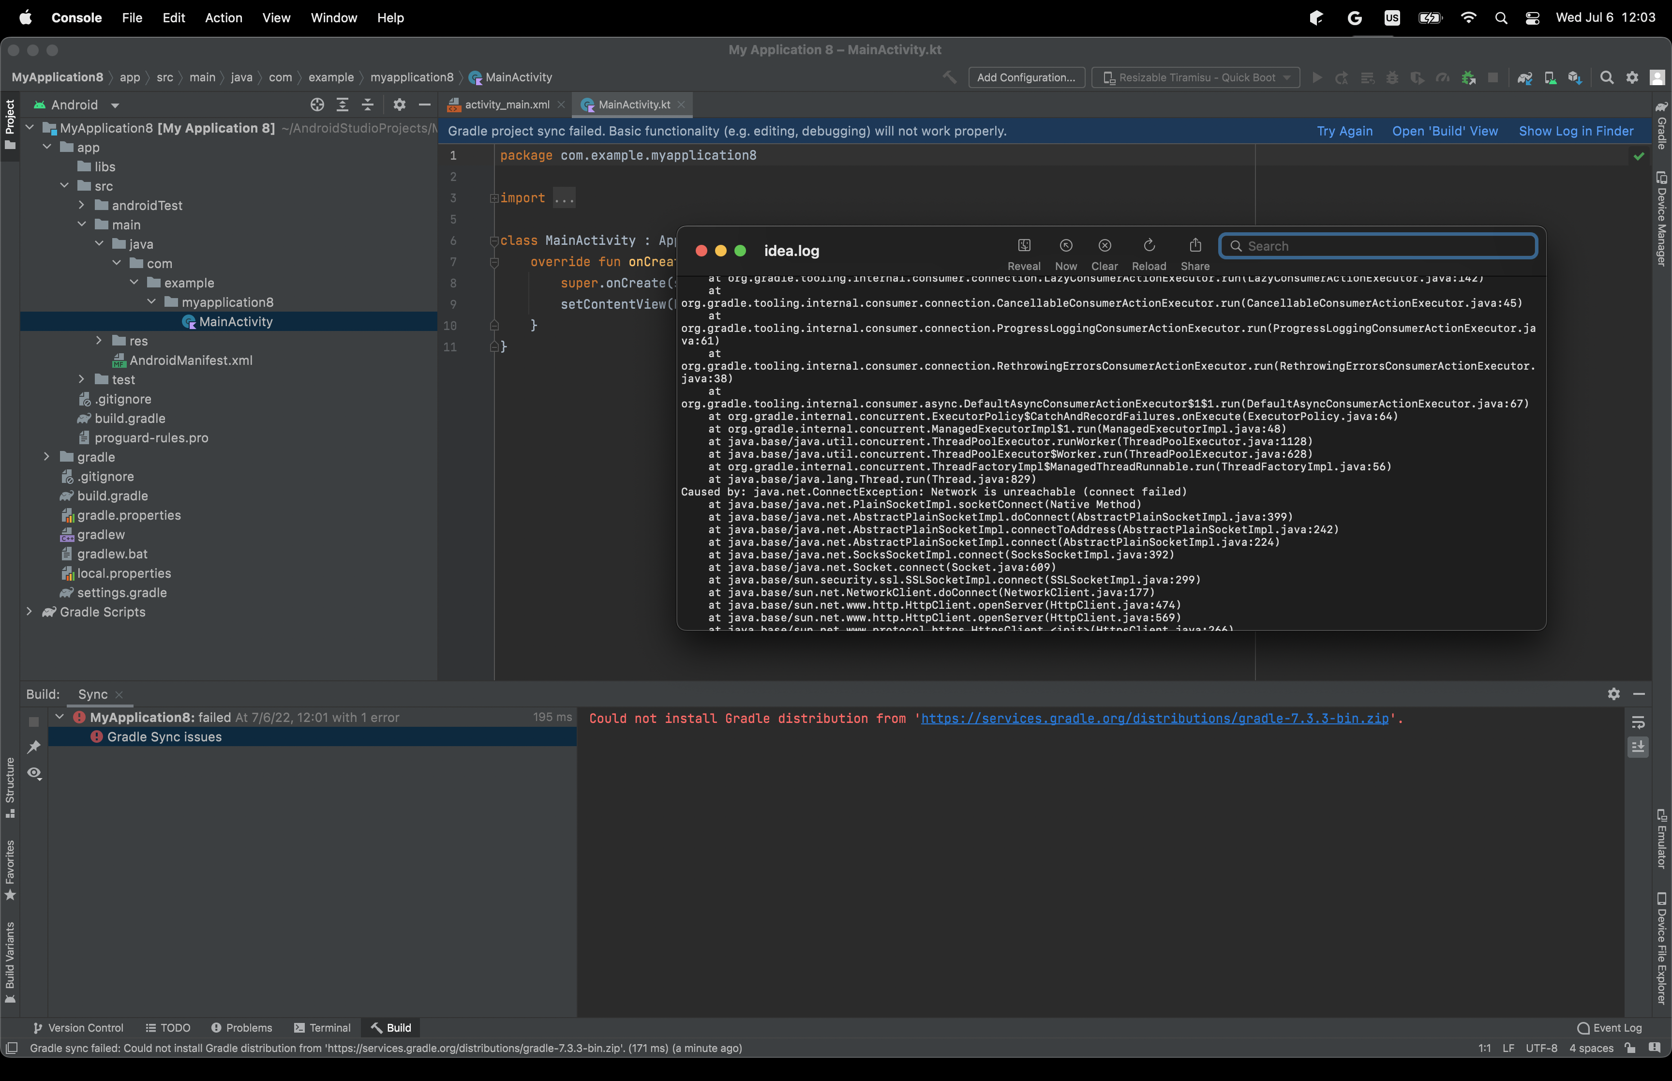This screenshot has width=1672, height=1081.
Task: Expand the Gradle Scripts node
Action: [30, 612]
